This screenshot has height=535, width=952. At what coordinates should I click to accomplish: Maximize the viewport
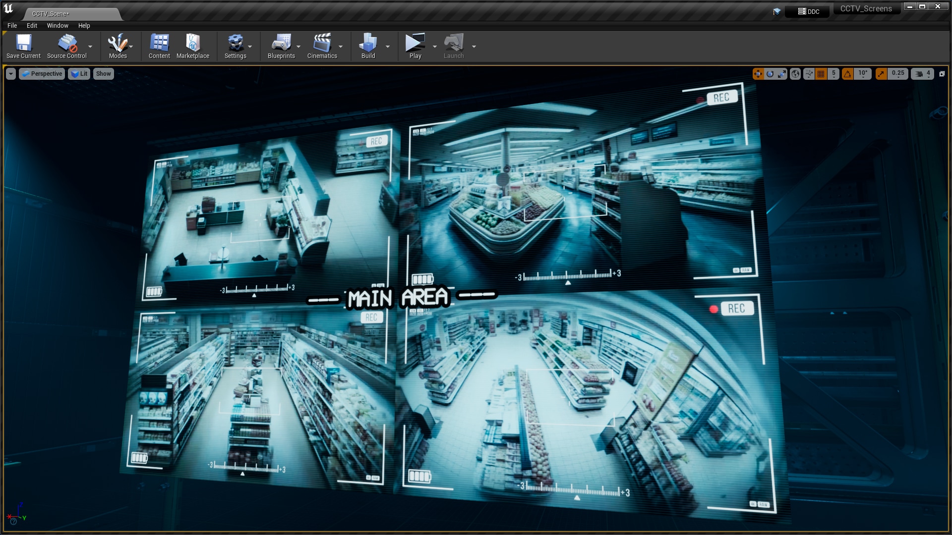(x=941, y=74)
